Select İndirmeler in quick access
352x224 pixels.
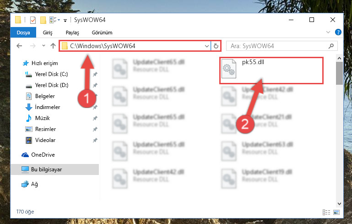click(47, 107)
